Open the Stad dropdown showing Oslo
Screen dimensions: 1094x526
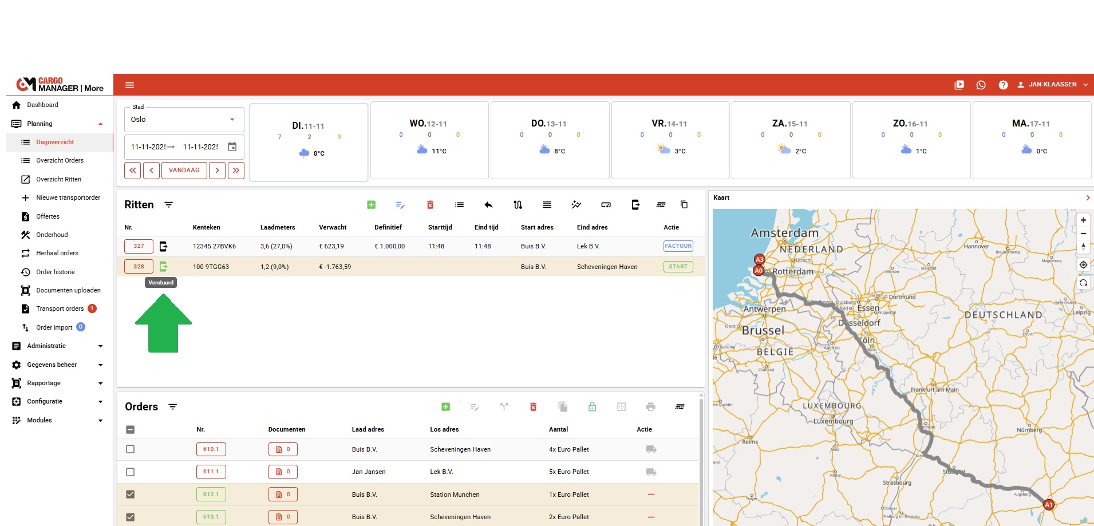pos(184,120)
